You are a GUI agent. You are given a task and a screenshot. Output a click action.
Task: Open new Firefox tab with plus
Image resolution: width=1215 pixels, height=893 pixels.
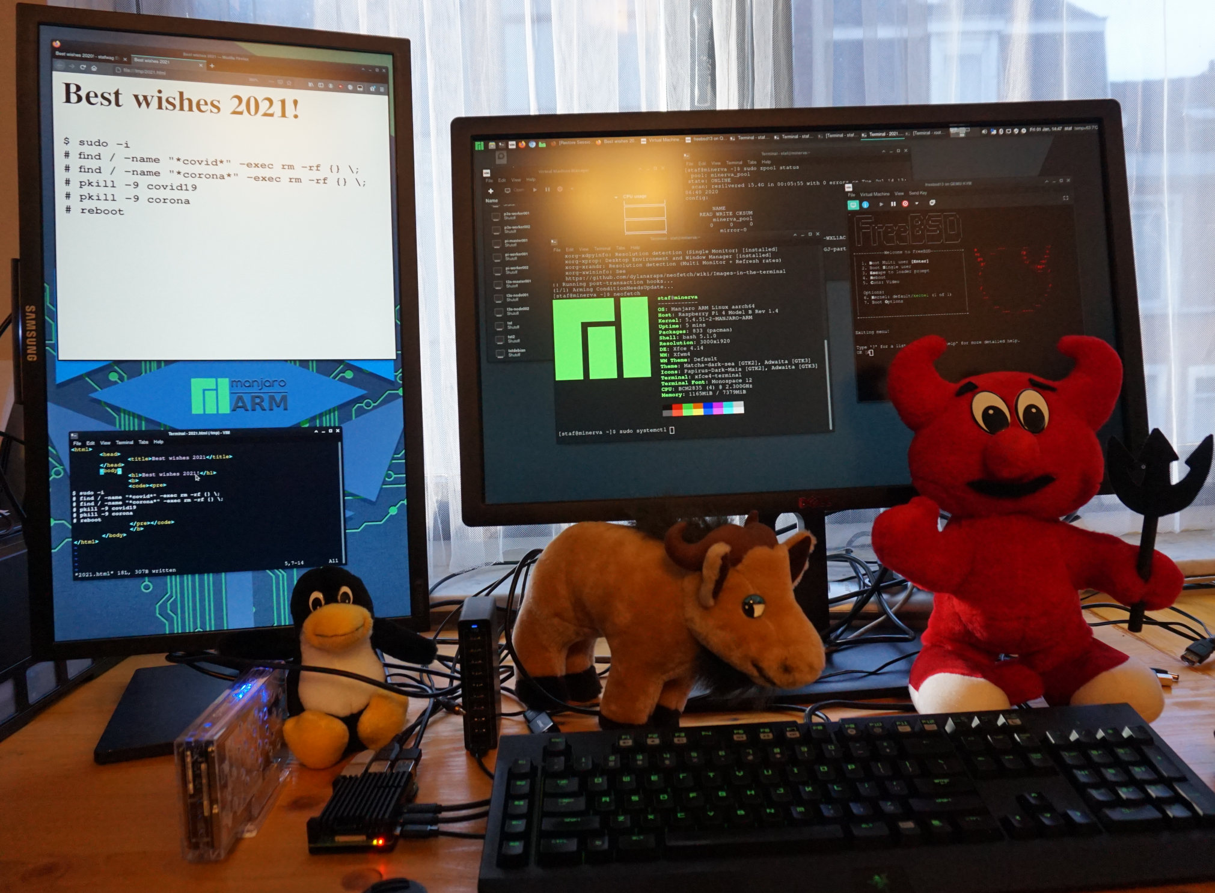[x=212, y=66]
